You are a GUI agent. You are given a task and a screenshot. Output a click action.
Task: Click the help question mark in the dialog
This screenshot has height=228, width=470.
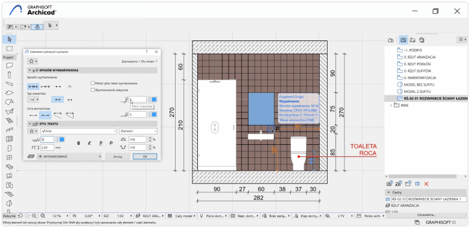(147, 52)
